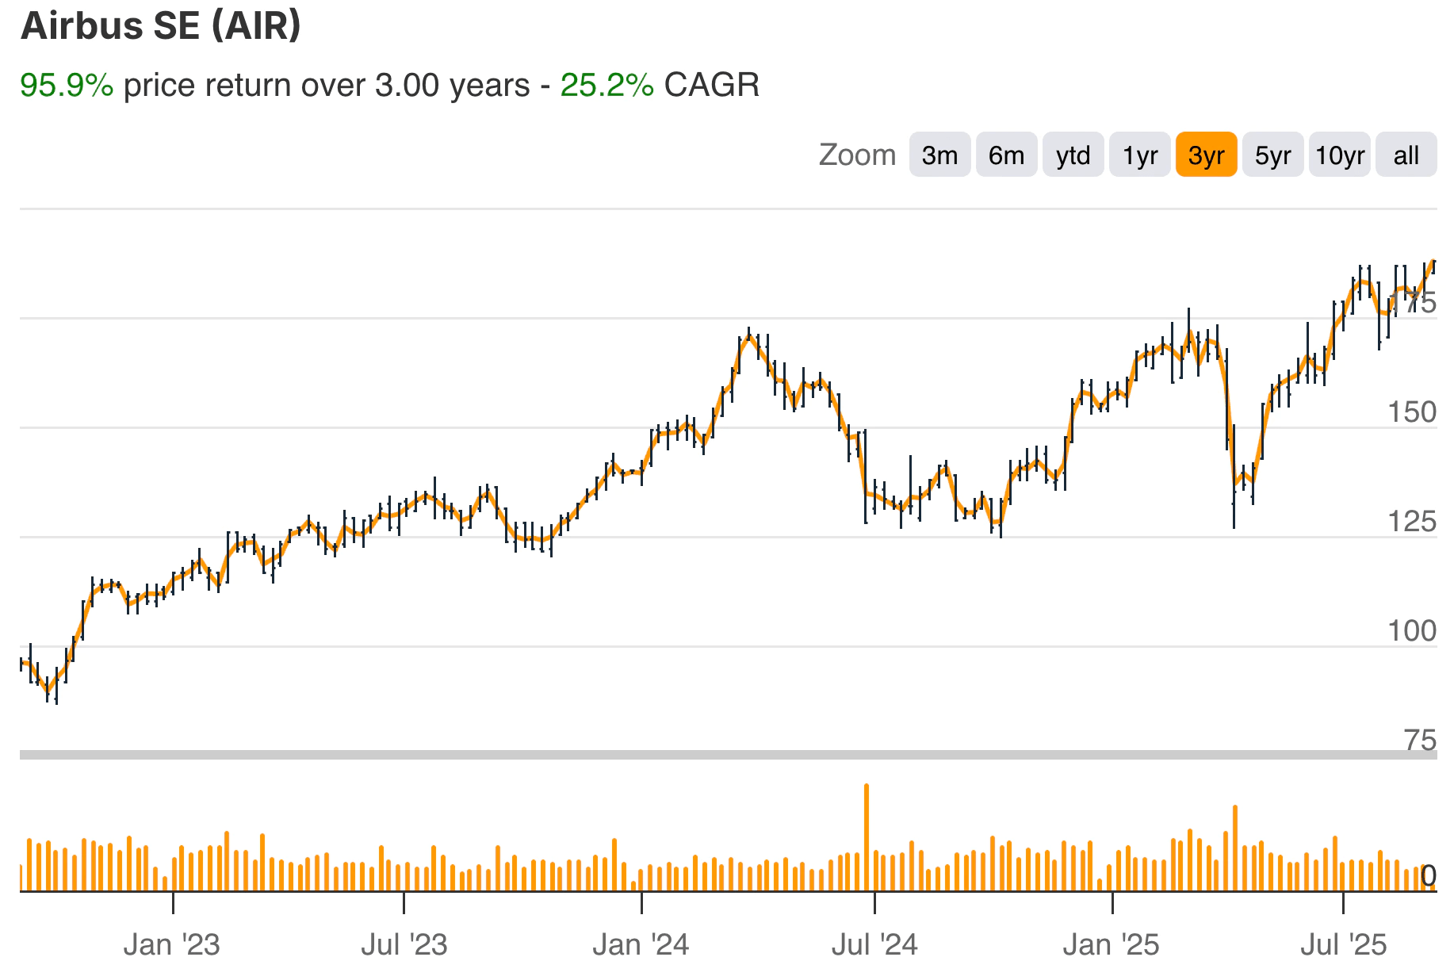Select the 3m zoom range button
The height and width of the screenshot is (980, 1454).
pyautogui.click(x=939, y=155)
